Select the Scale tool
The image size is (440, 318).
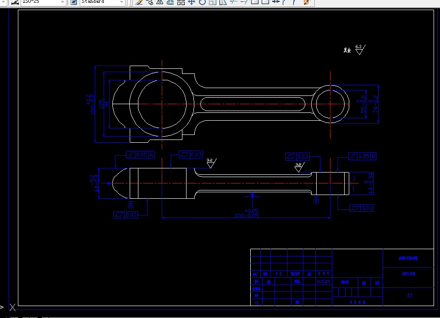212,2
